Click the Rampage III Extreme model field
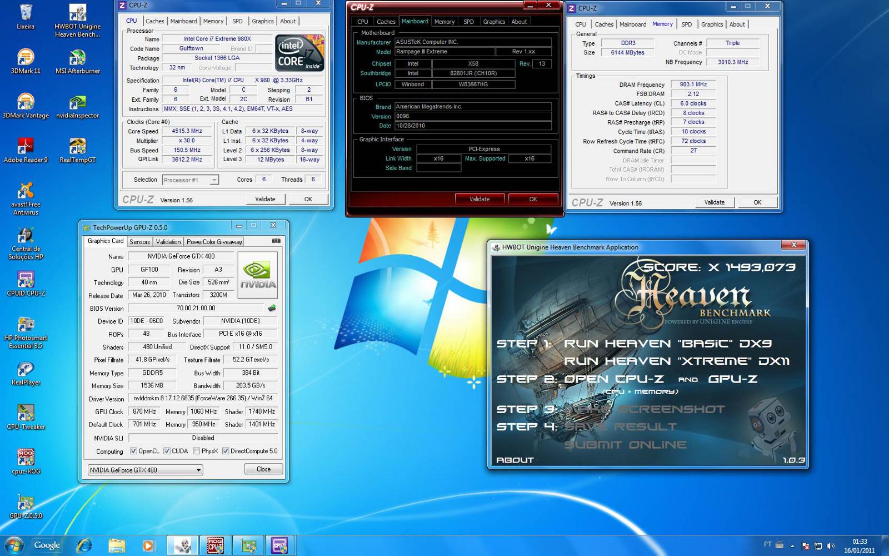889x556 pixels. pyautogui.click(x=444, y=52)
